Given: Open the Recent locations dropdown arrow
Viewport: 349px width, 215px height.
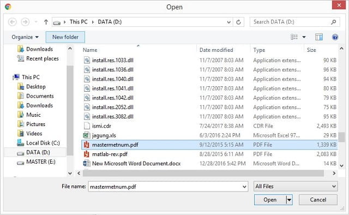Looking at the screenshot, I should (x=36, y=22).
